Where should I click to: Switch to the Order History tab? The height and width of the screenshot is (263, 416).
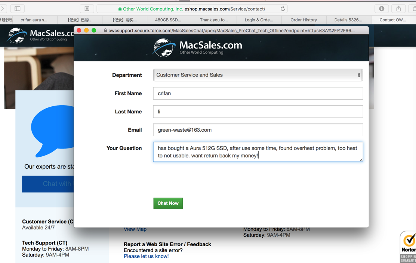pos(303,20)
